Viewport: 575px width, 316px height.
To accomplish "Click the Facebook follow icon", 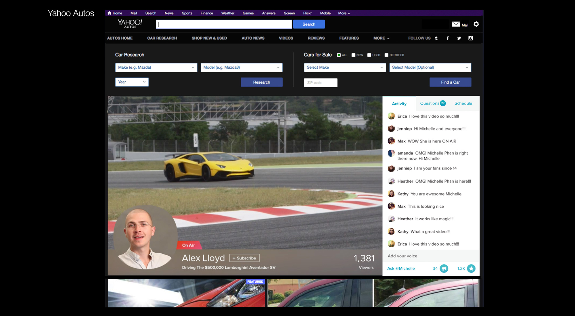I will [448, 38].
